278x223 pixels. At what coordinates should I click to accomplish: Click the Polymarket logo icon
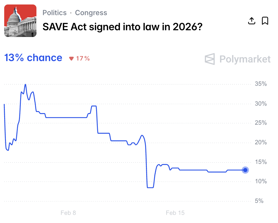210,59
